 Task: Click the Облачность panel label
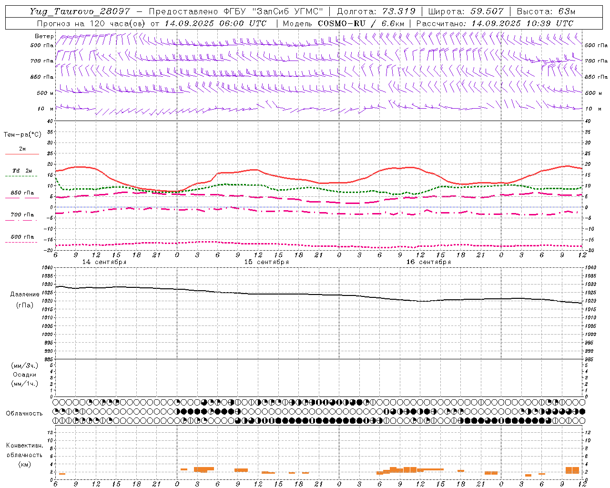tap(24, 414)
